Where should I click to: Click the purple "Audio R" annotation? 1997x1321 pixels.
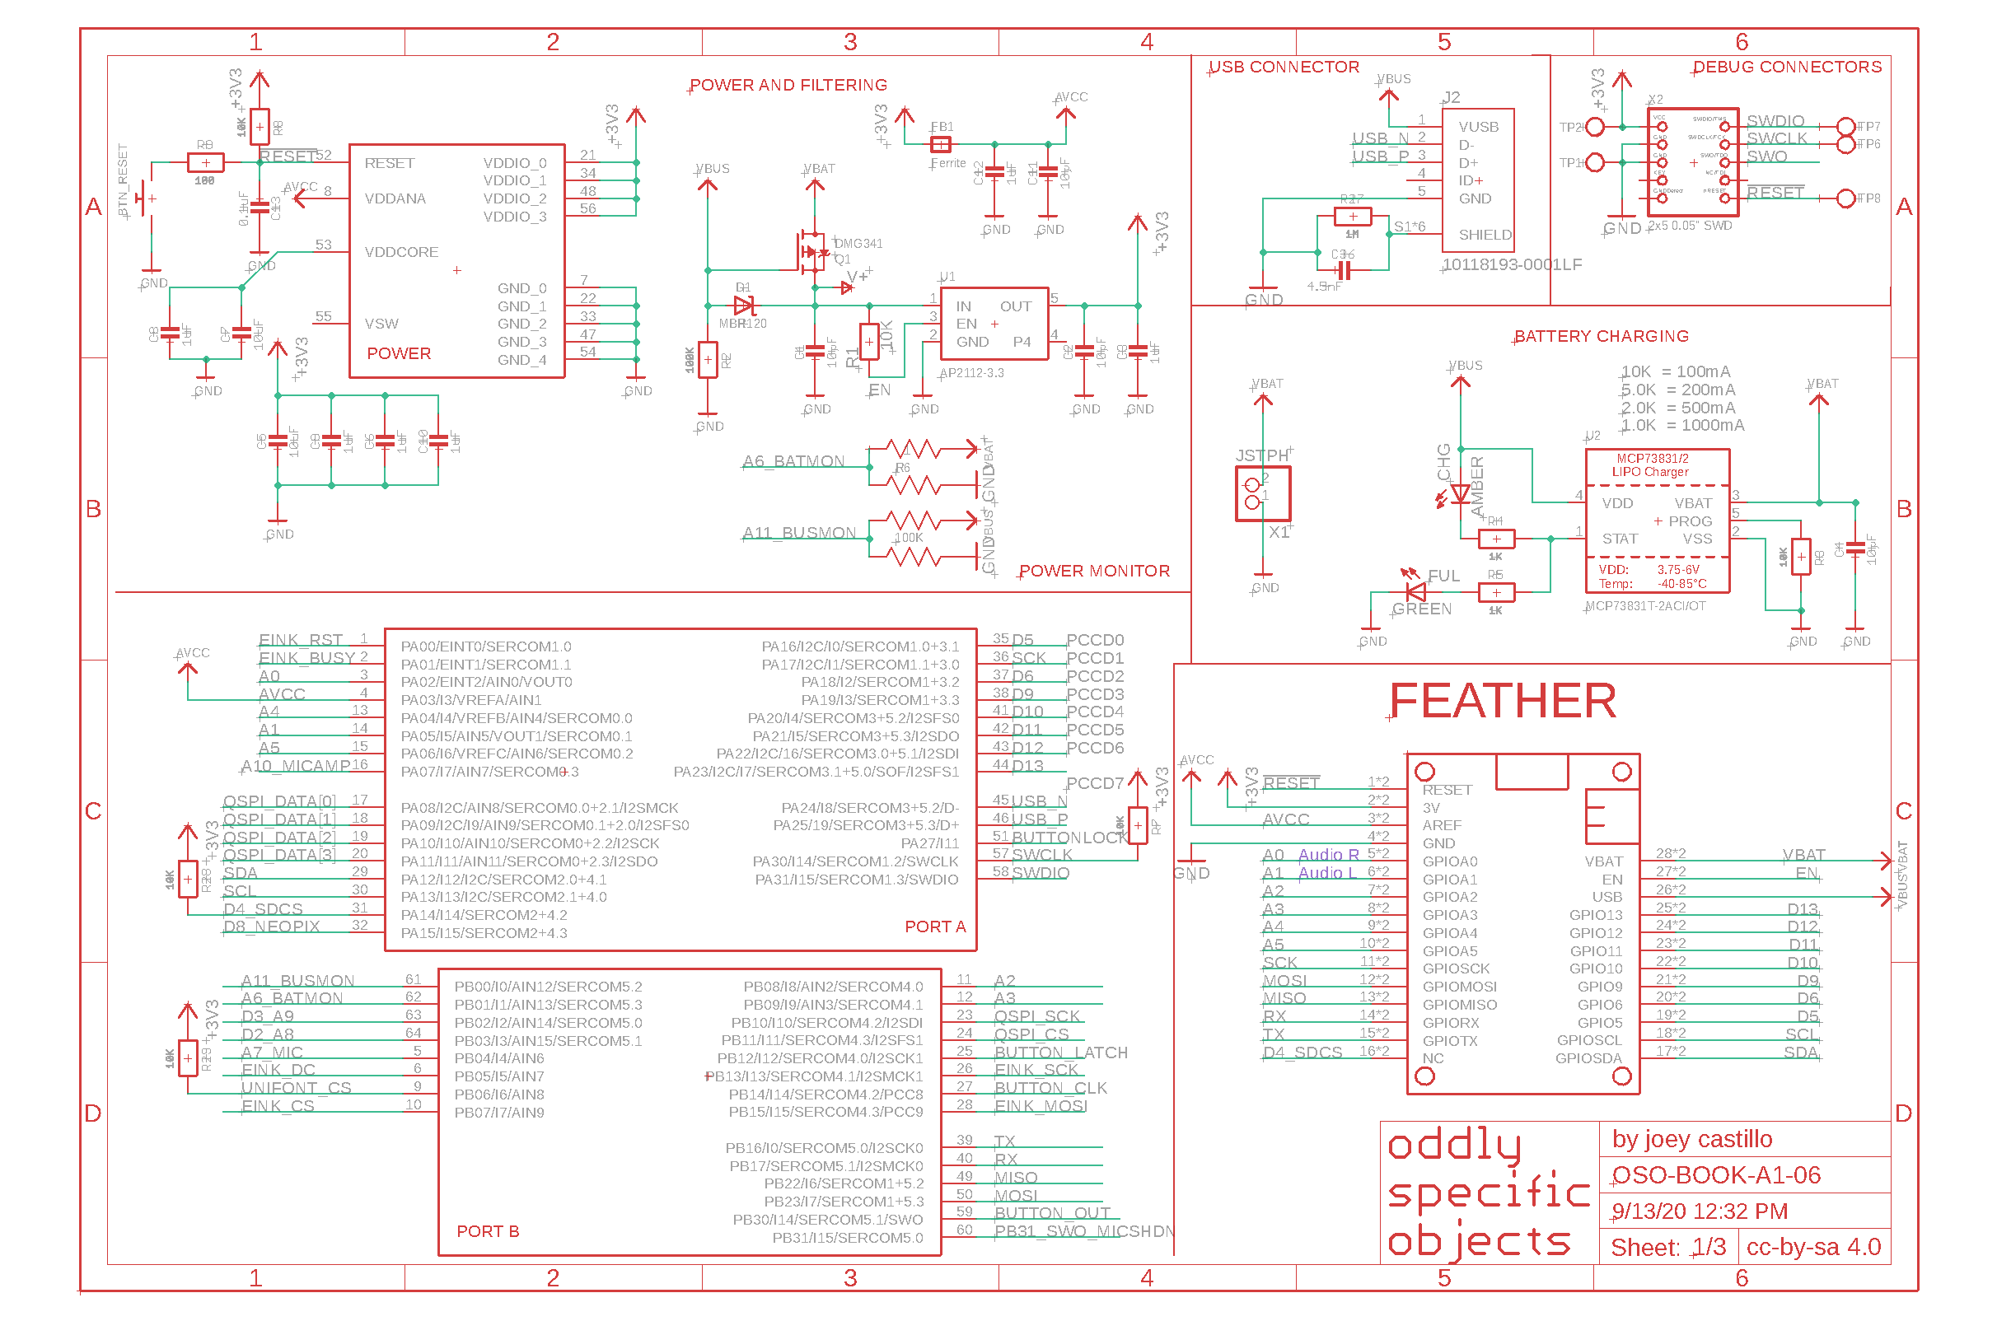pyautogui.click(x=1329, y=854)
